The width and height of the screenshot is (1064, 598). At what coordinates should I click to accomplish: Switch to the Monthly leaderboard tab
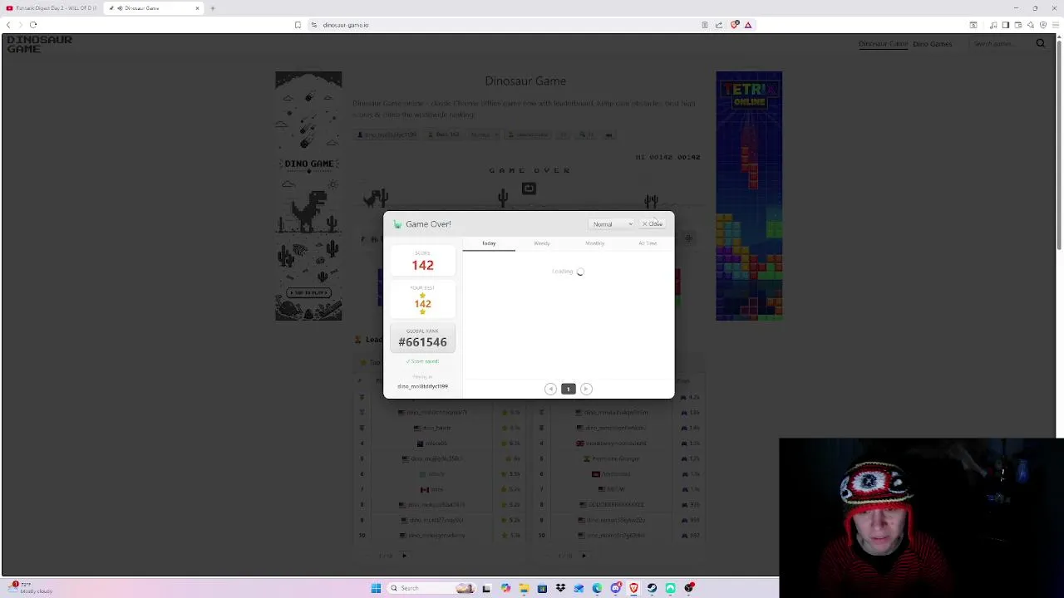(x=594, y=243)
